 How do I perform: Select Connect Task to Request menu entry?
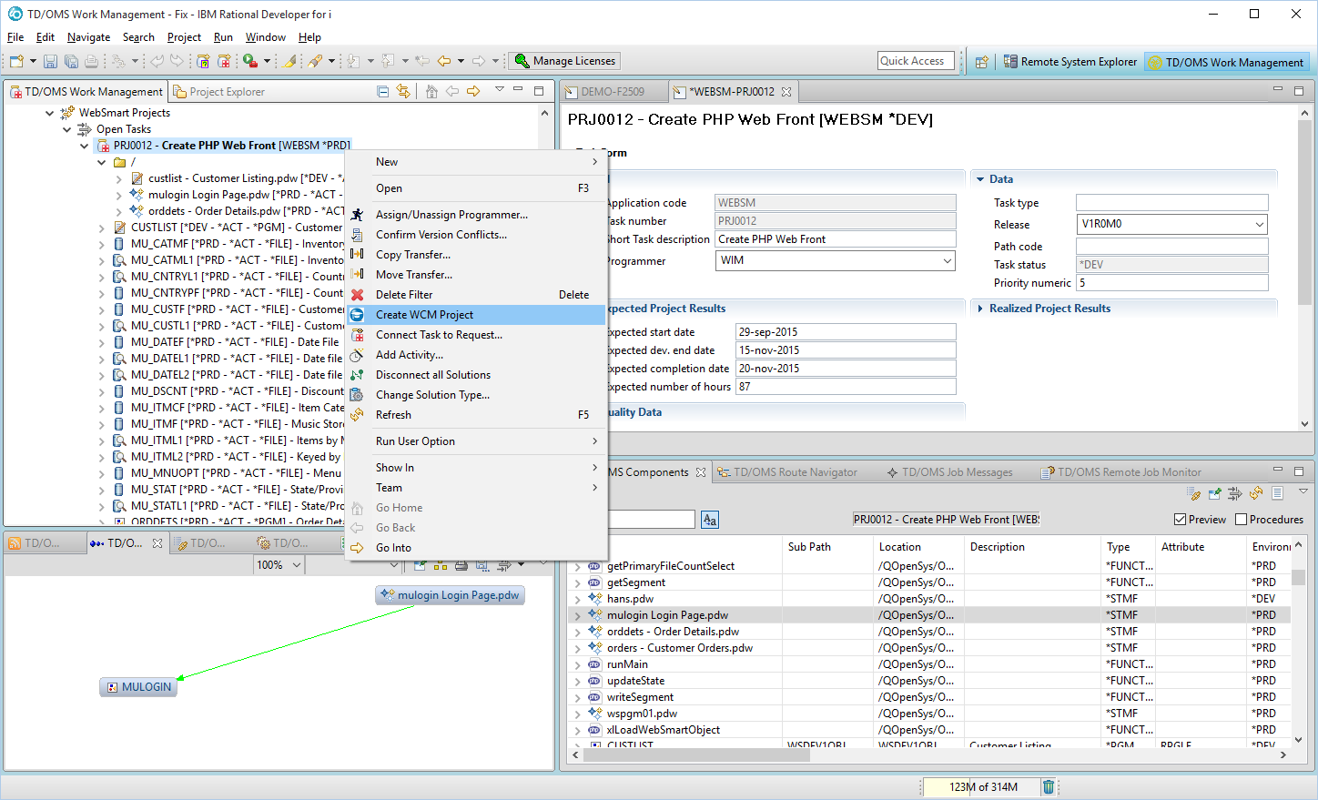pyautogui.click(x=476, y=335)
